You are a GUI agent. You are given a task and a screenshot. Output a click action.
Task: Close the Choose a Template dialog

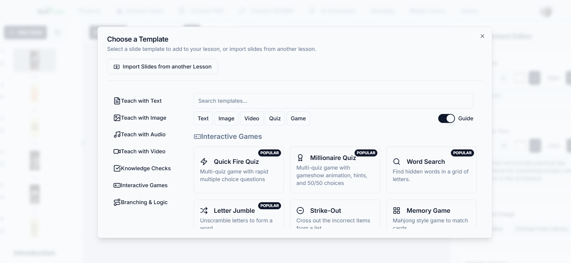[x=482, y=36]
